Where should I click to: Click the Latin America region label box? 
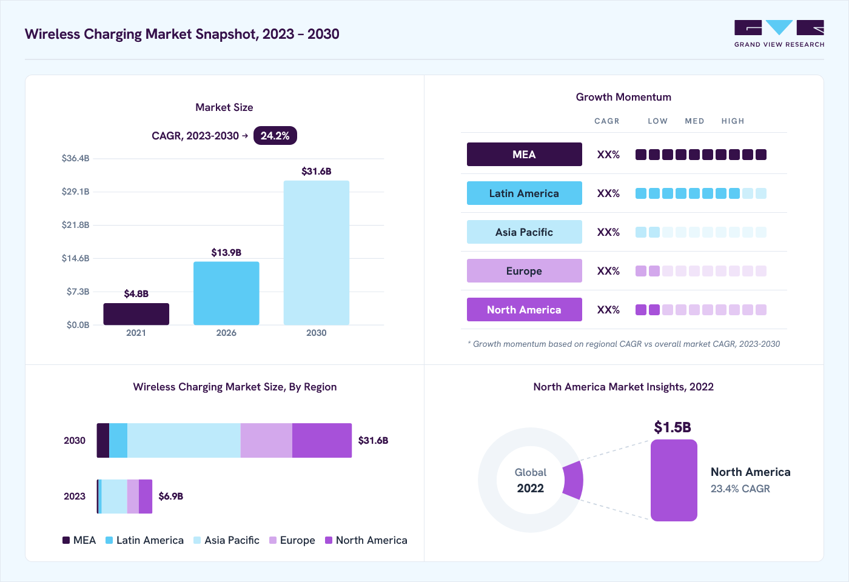tap(525, 193)
